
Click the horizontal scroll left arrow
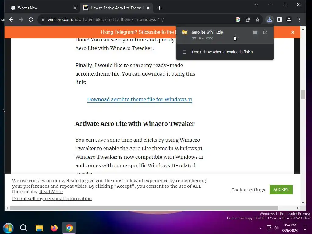7,208
